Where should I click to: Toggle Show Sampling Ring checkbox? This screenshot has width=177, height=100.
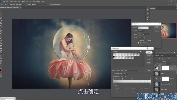point(50,5)
